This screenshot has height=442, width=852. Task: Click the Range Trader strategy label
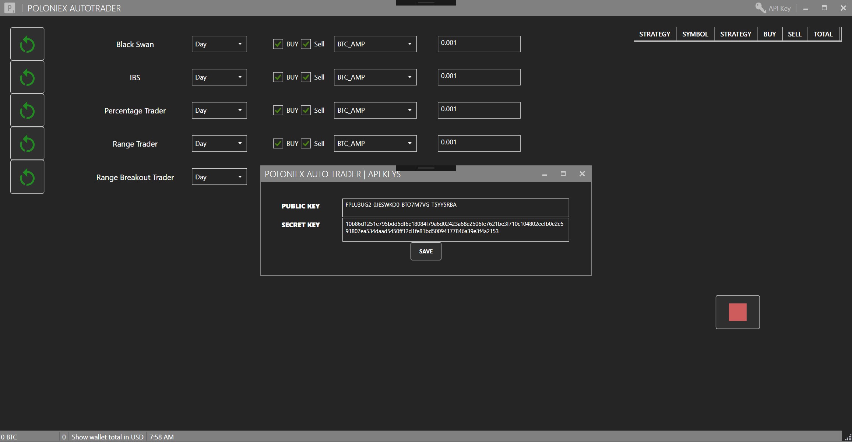click(135, 144)
